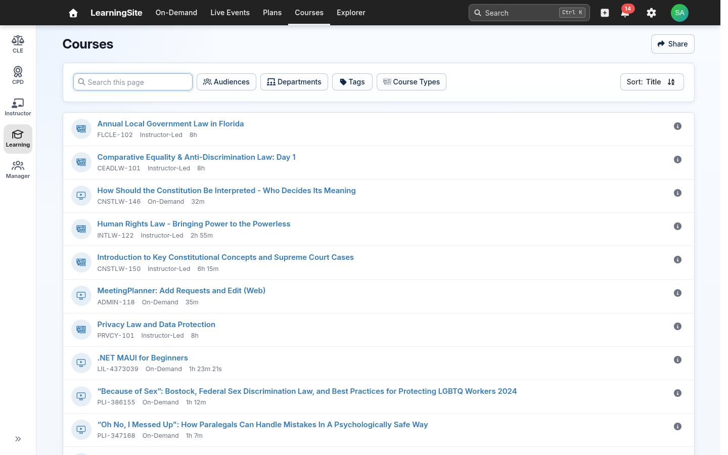Open the Instructor sidebar section

(x=18, y=107)
